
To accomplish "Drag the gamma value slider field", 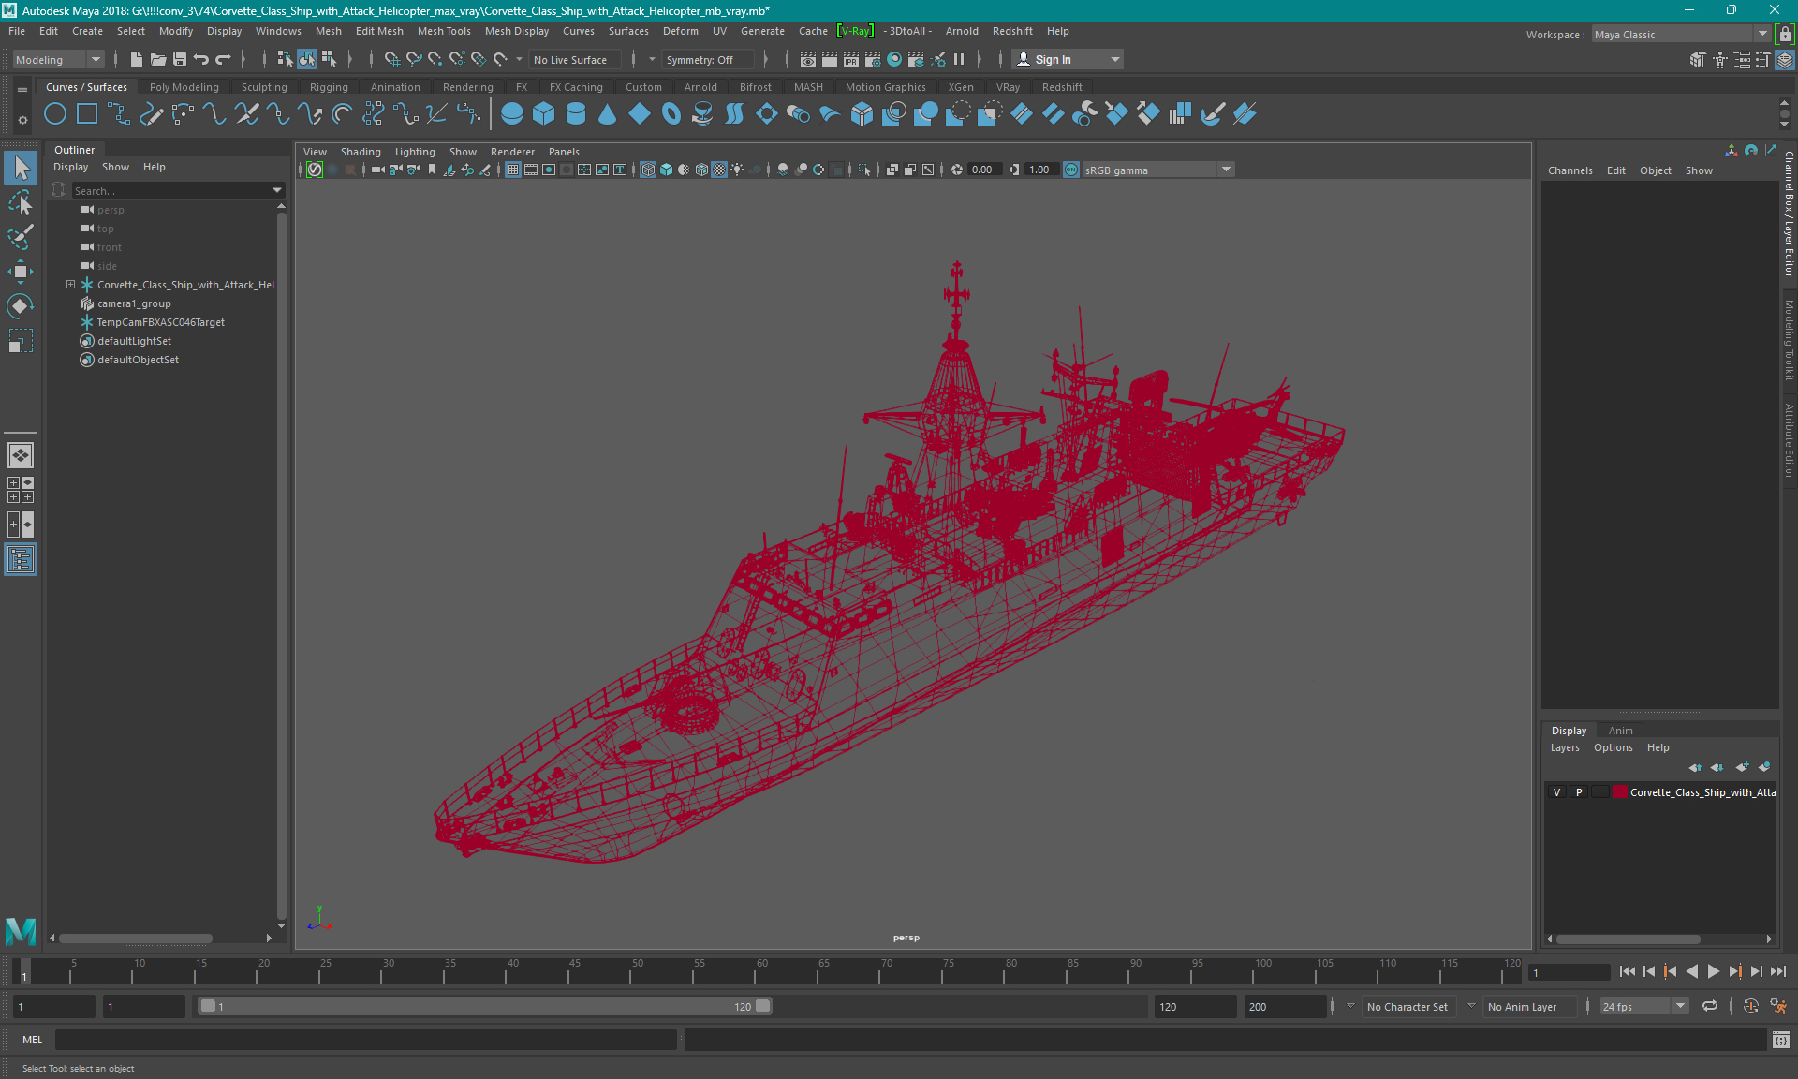I will click(1038, 169).
